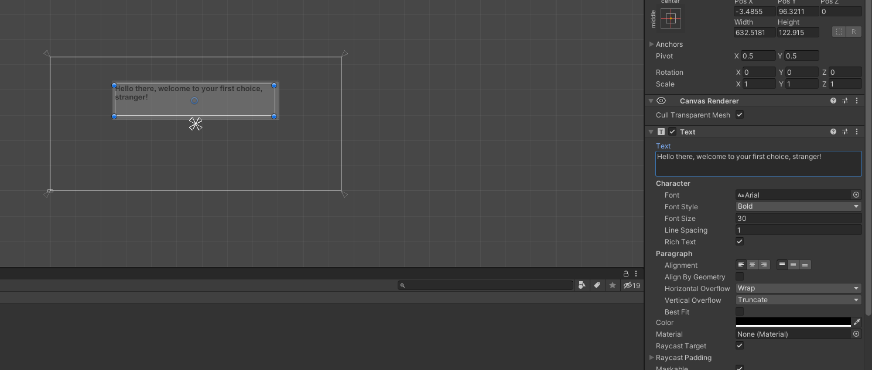
Task: Open Vertical Overflow dropdown
Action: (x=798, y=300)
